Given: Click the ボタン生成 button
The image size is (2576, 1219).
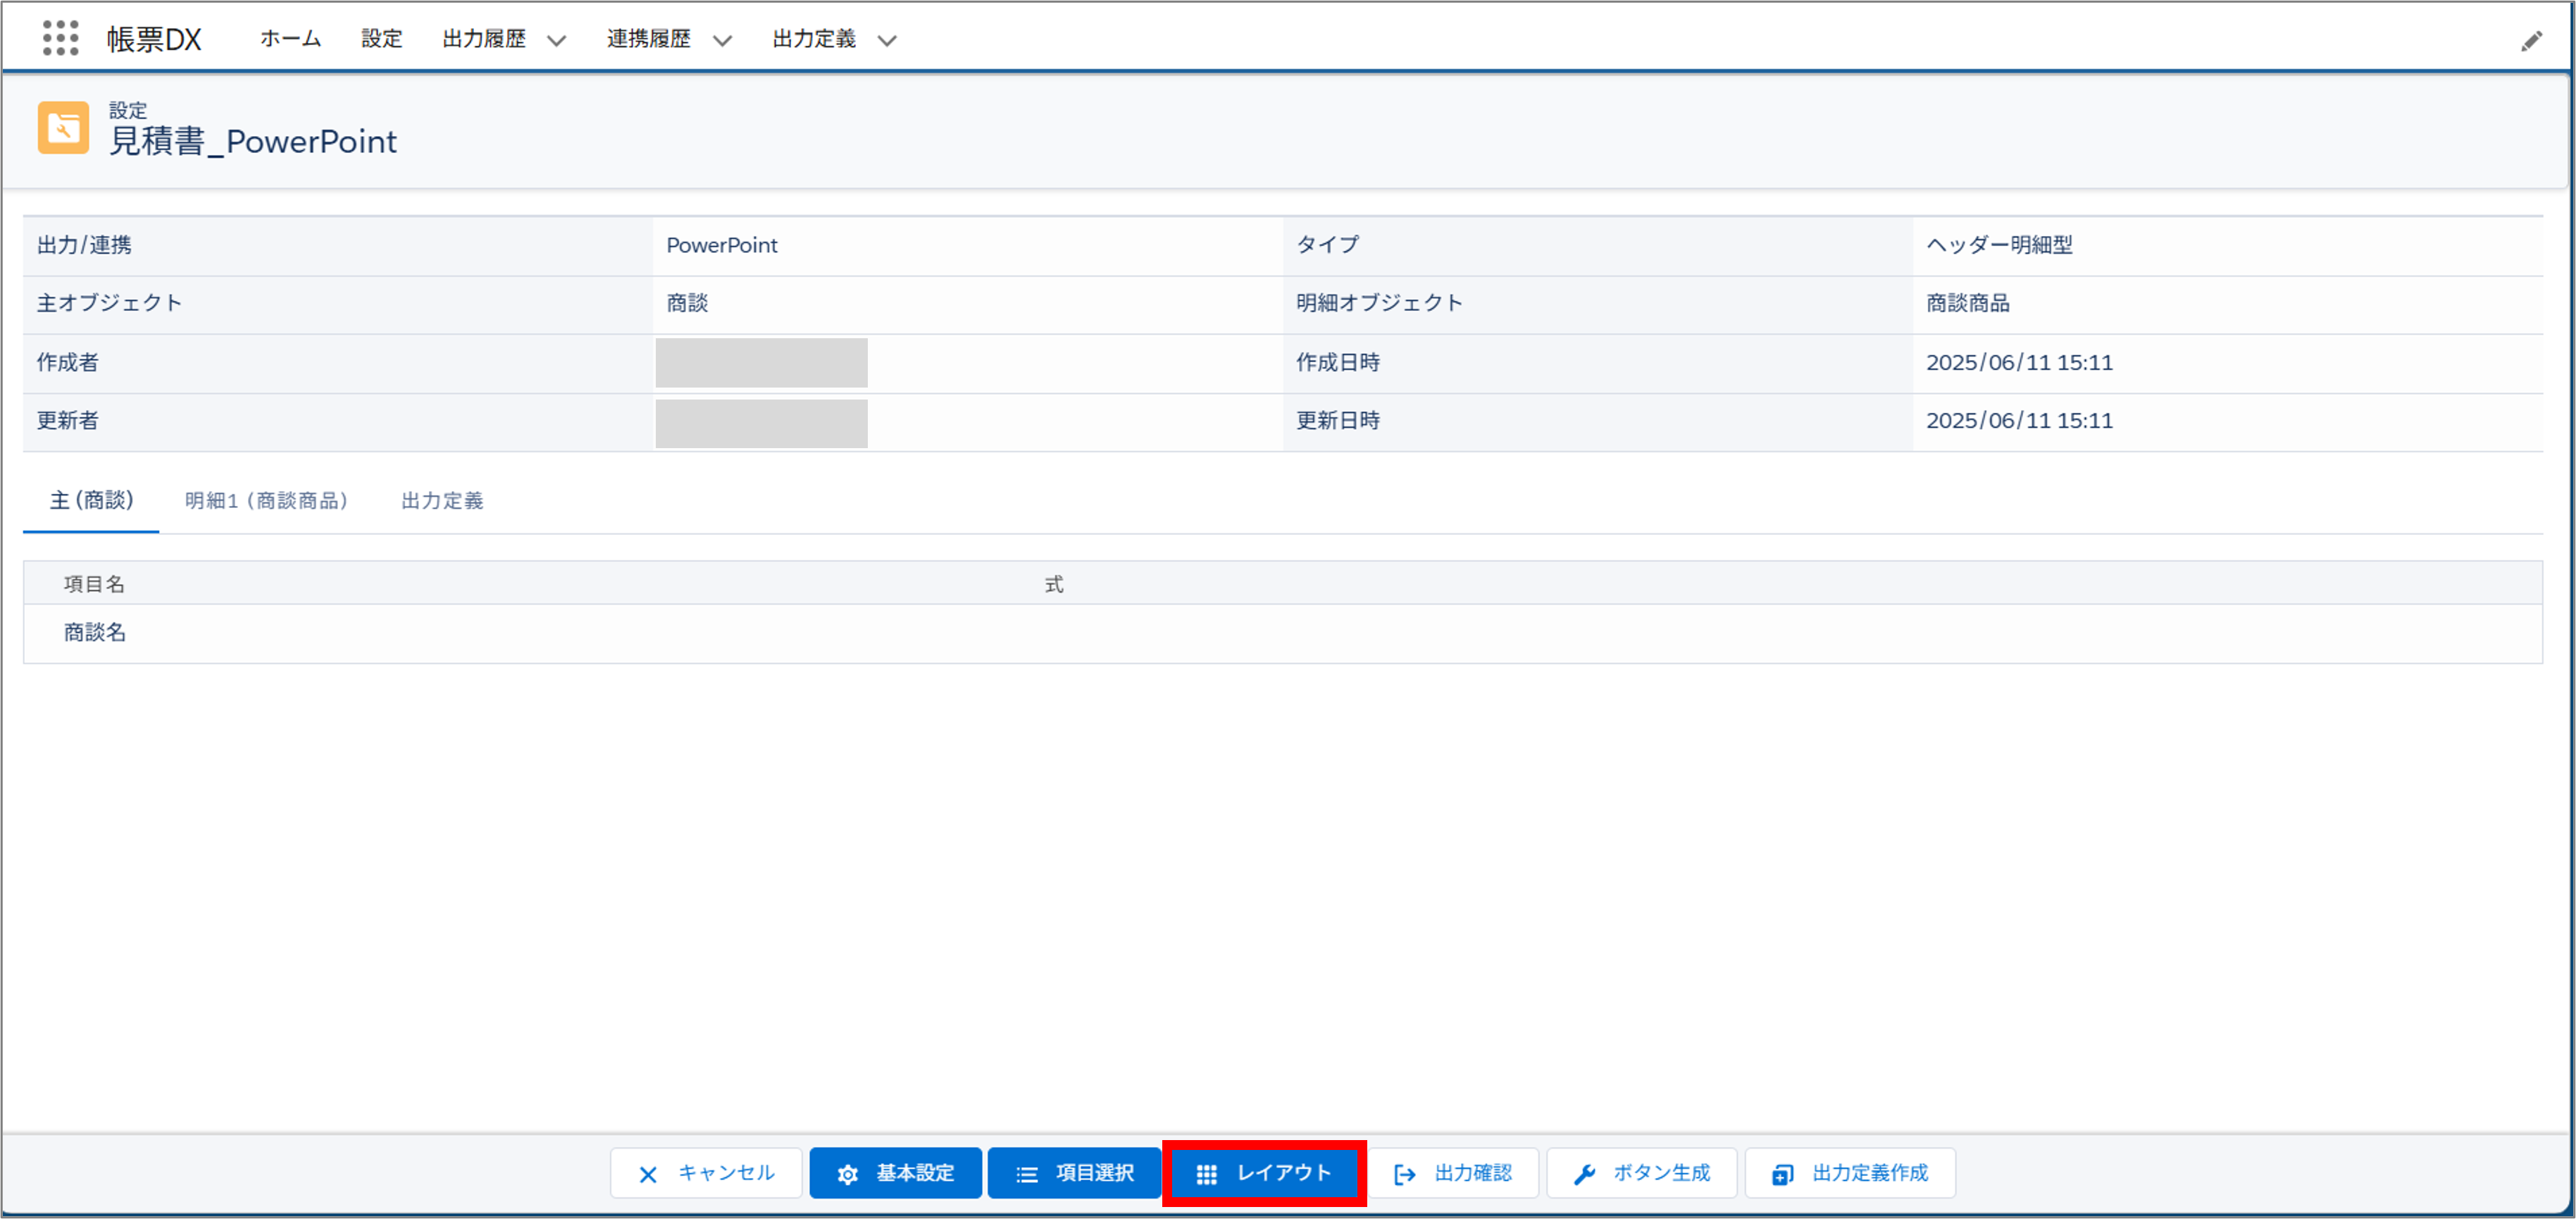Looking at the screenshot, I should [x=1641, y=1173].
